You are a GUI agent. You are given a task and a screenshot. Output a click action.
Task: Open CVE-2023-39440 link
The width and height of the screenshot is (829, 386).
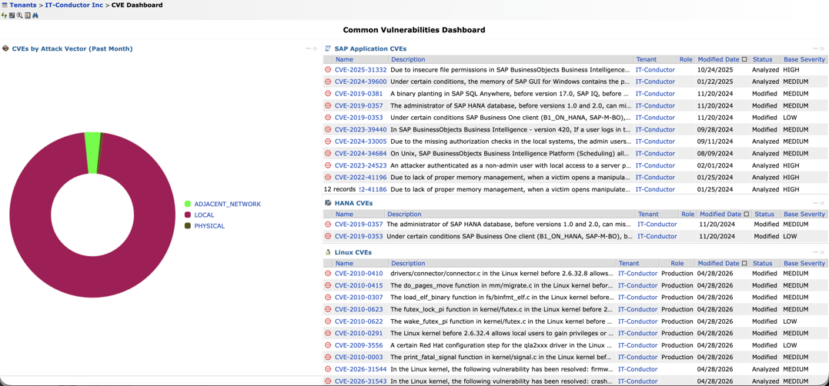[x=360, y=129]
